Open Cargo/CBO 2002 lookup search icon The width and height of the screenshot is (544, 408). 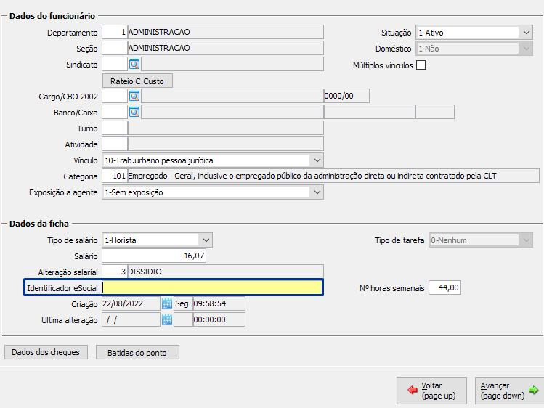(134, 96)
